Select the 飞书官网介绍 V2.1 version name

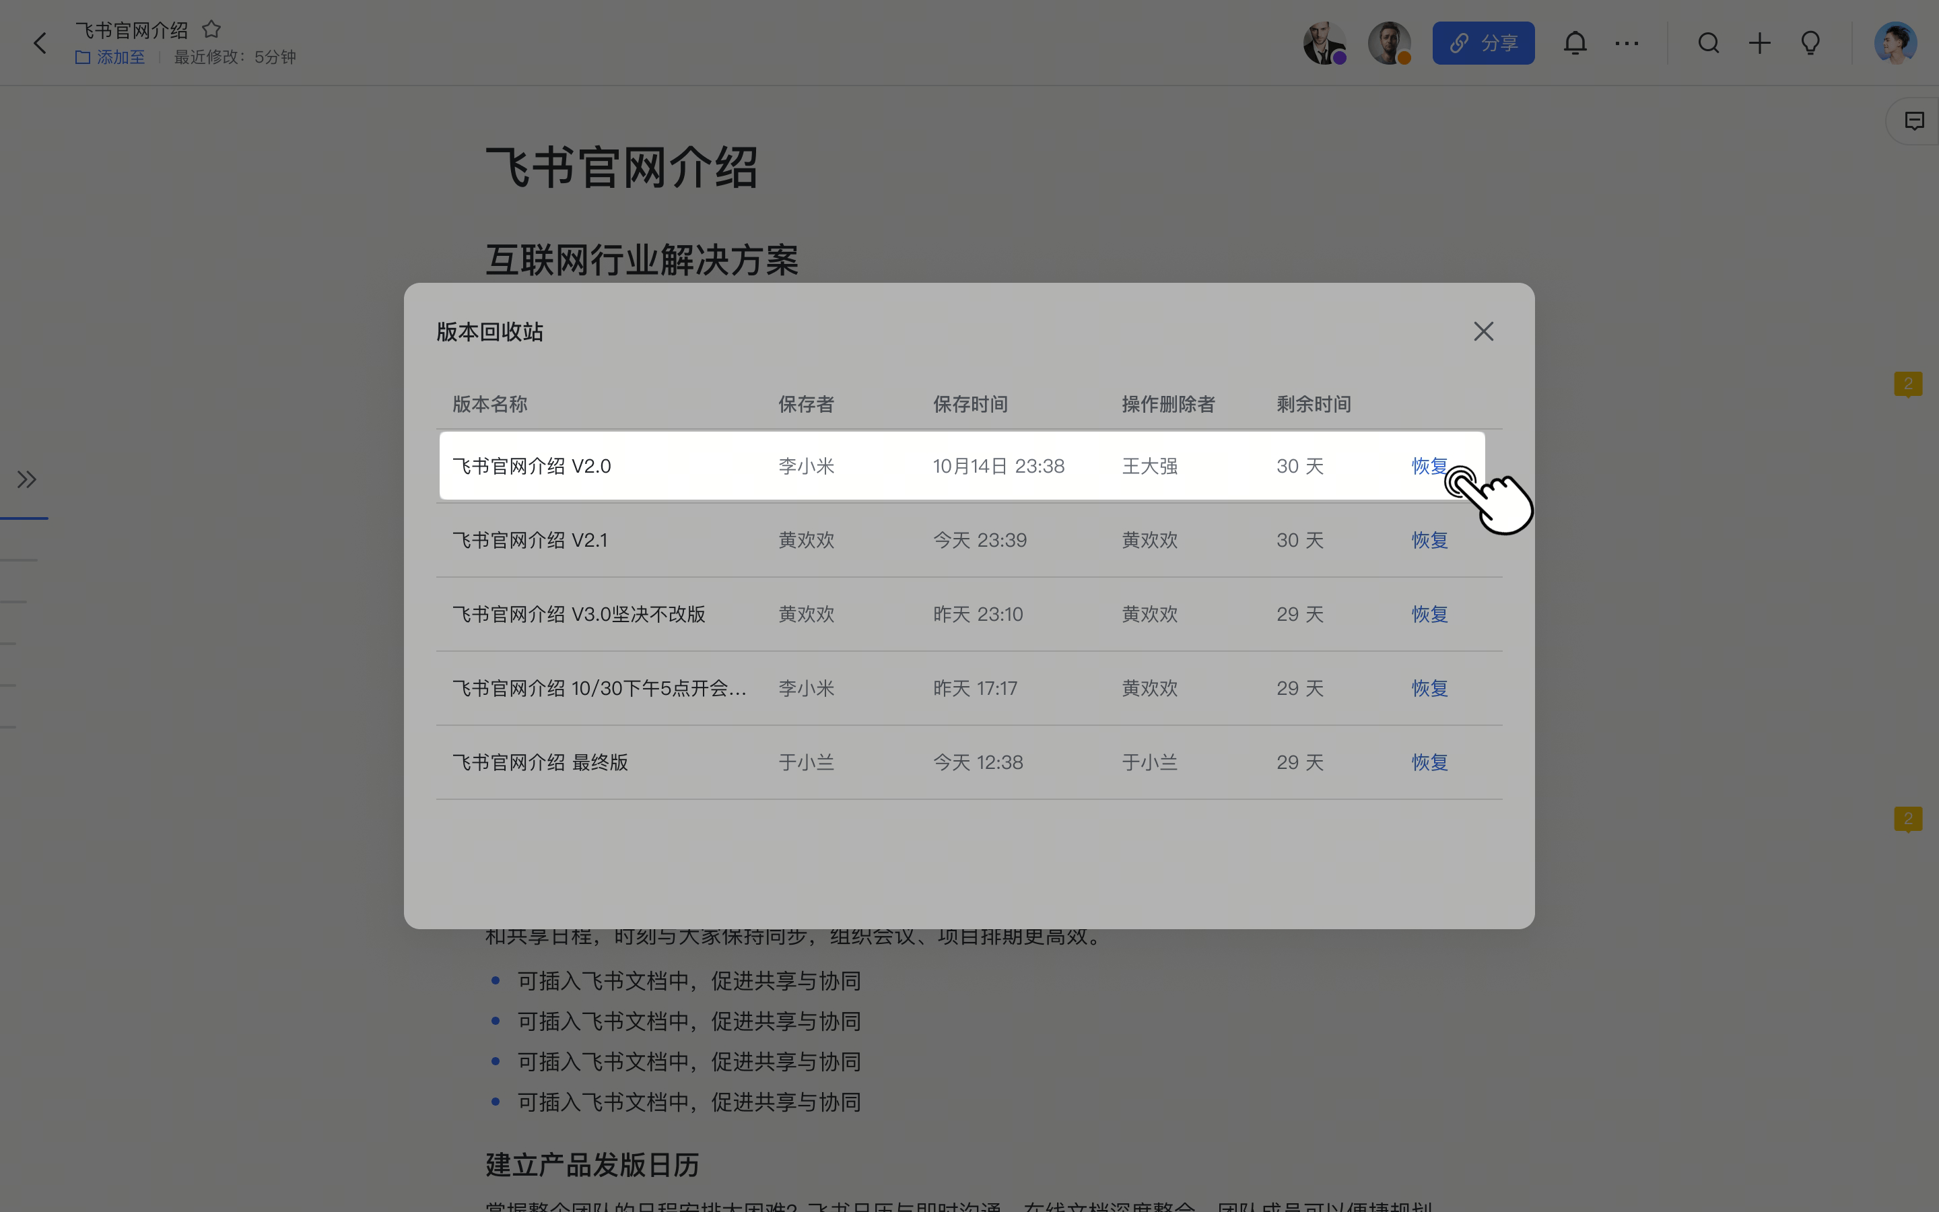pyautogui.click(x=530, y=540)
